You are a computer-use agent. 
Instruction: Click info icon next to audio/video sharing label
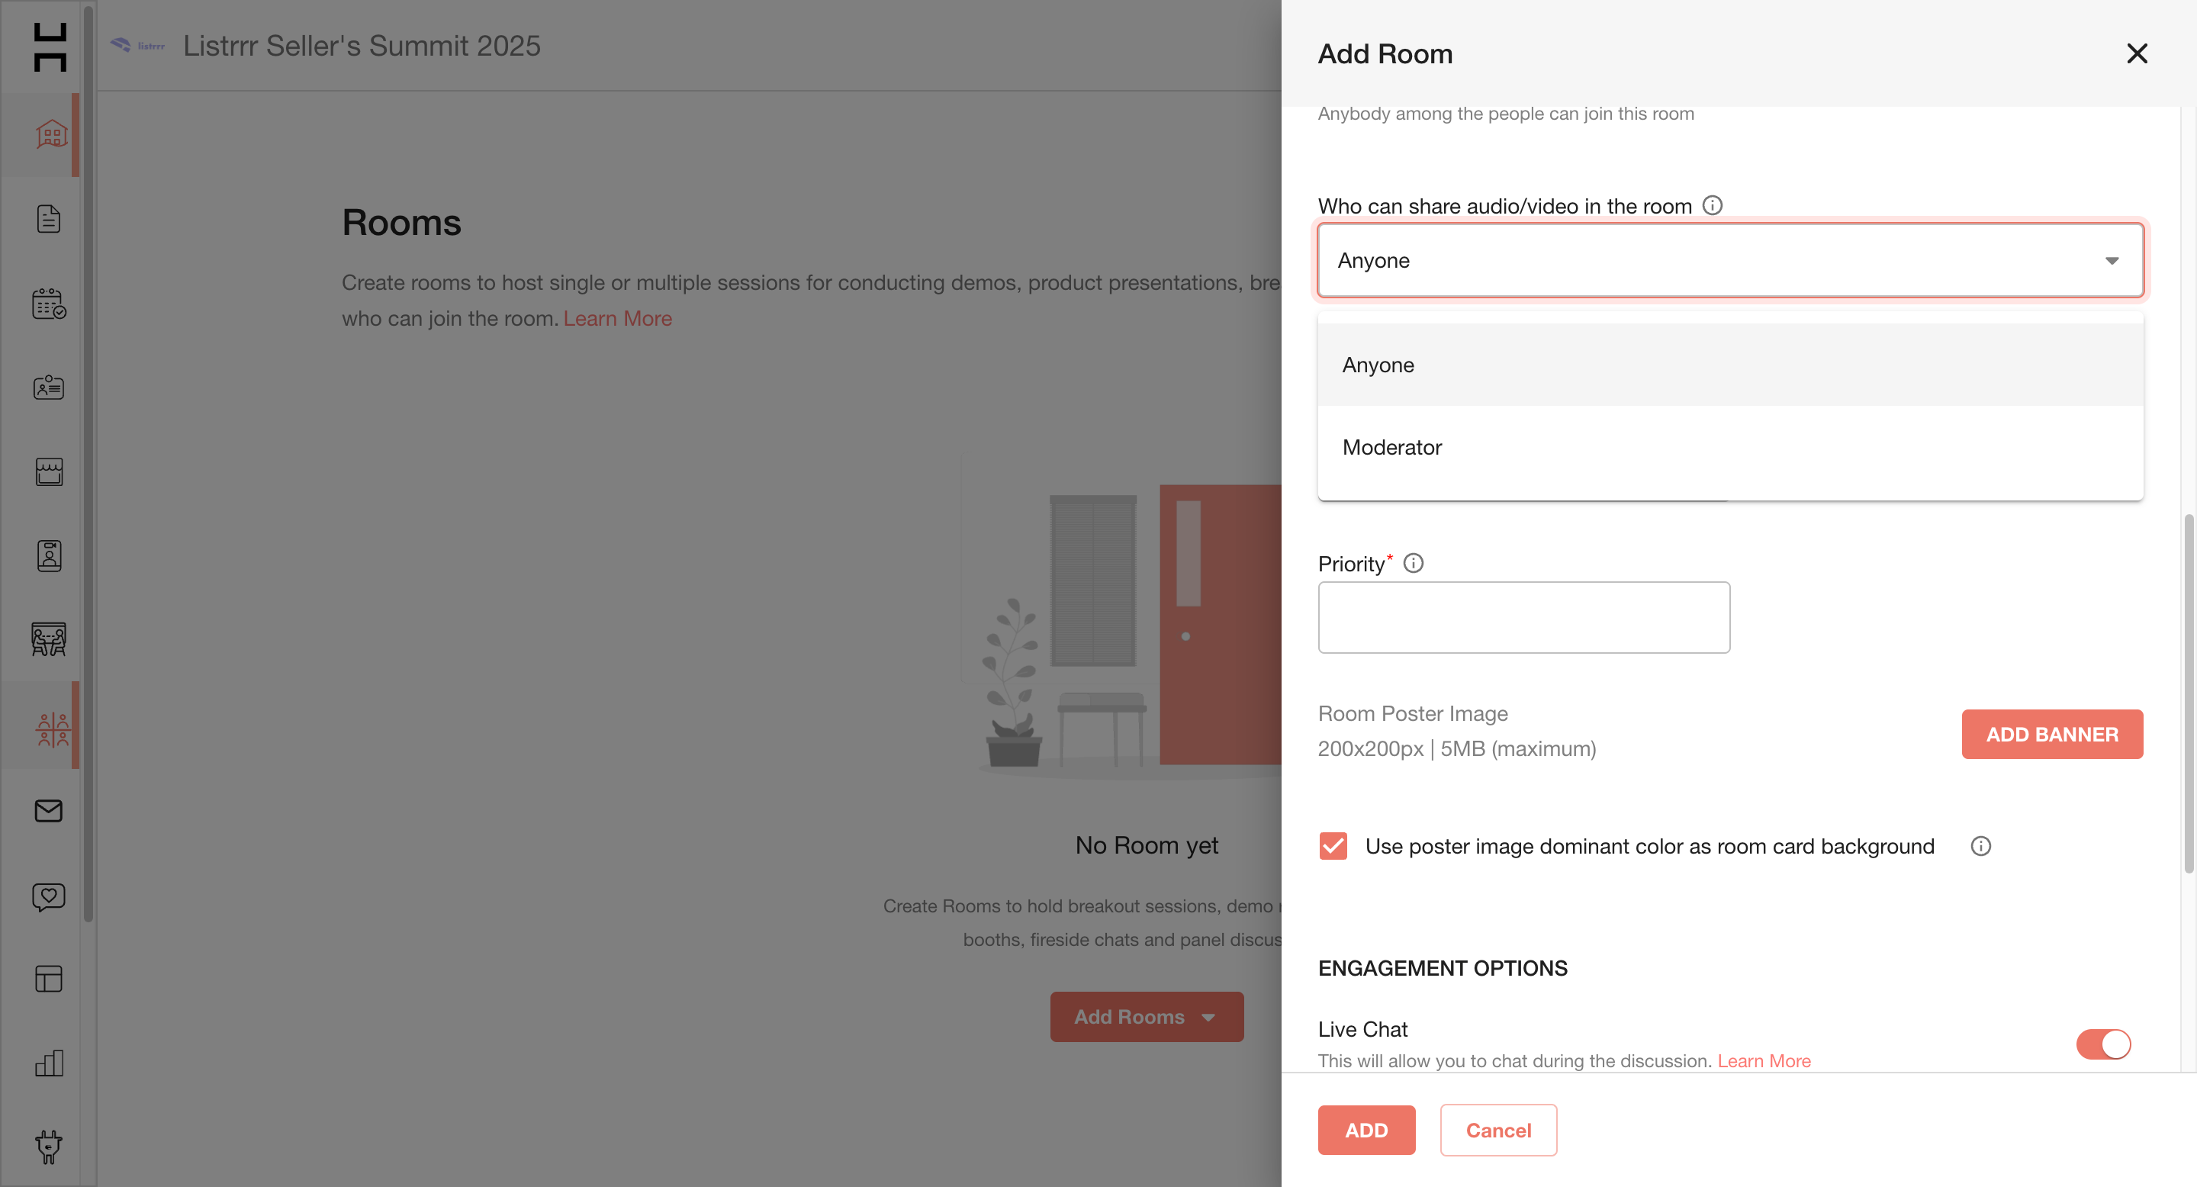click(1712, 205)
